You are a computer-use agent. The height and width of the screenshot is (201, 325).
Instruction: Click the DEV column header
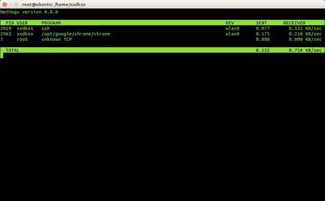click(x=230, y=23)
